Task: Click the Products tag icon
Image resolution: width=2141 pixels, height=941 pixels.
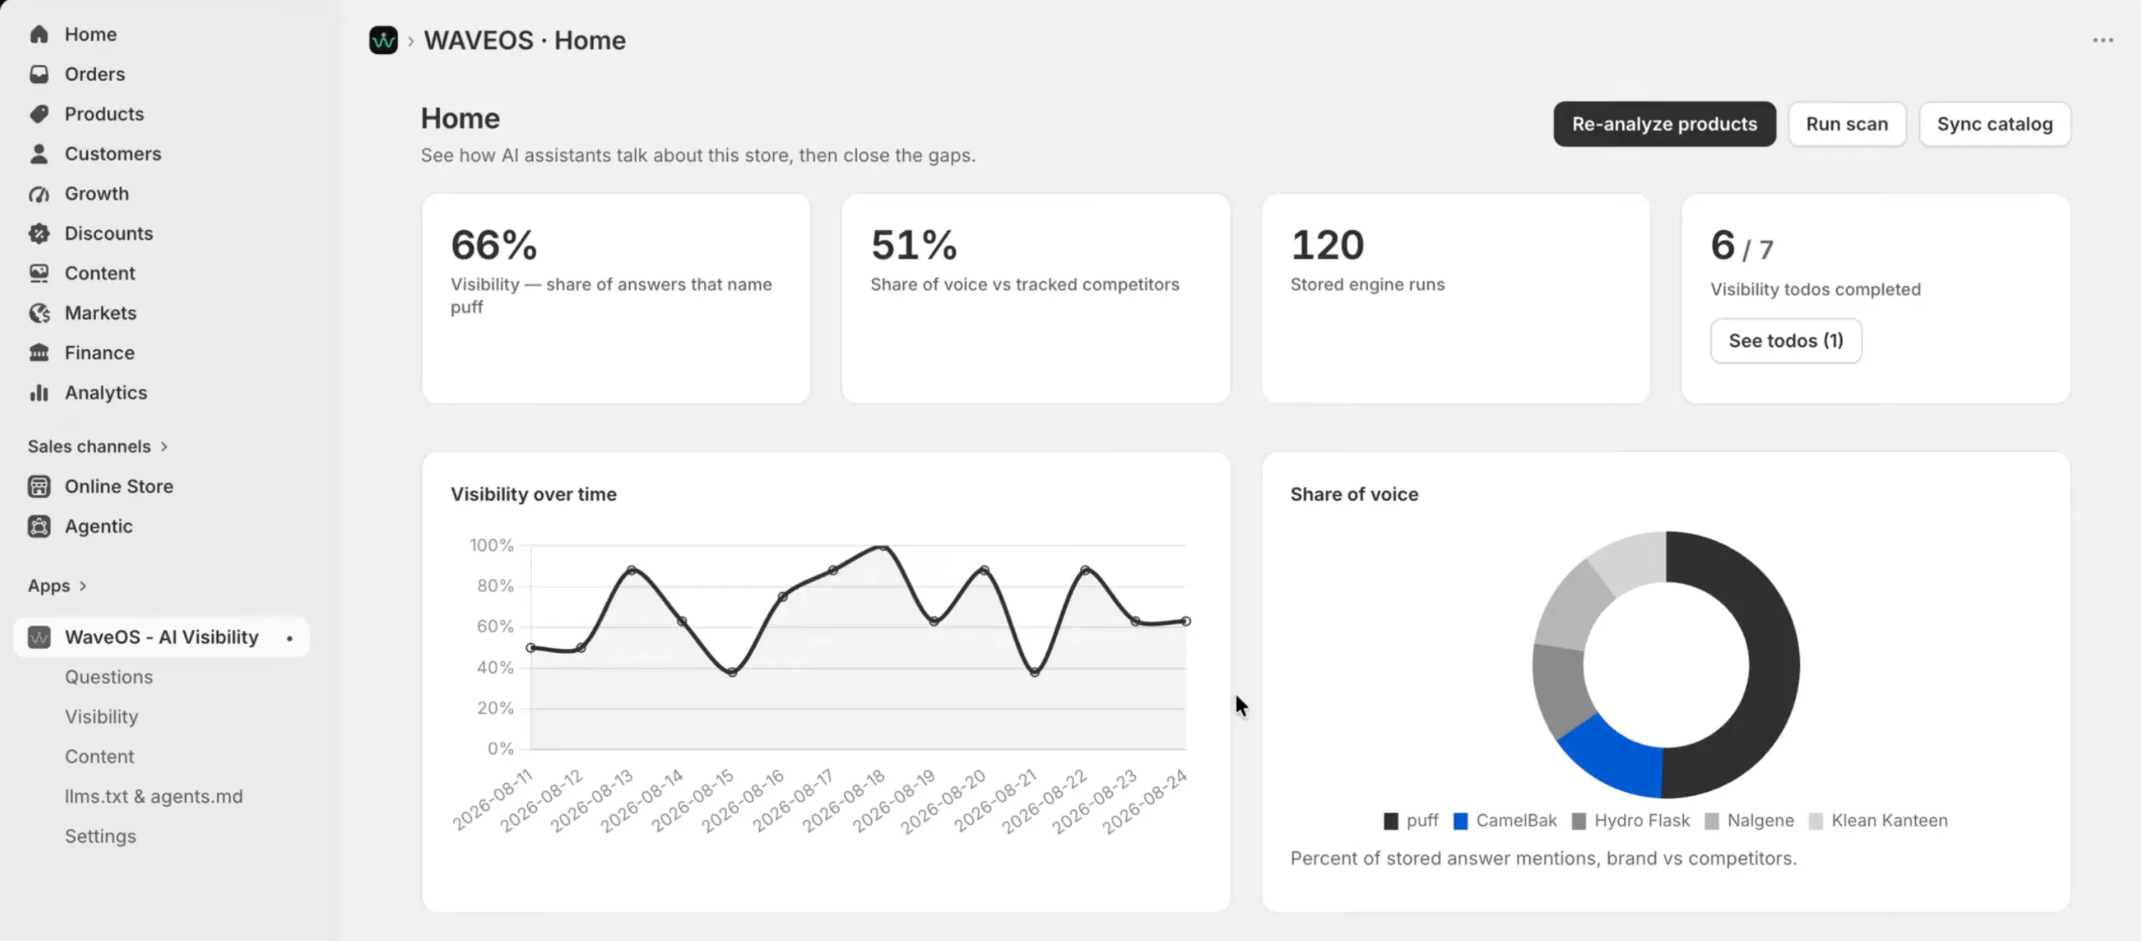Action: click(x=39, y=114)
